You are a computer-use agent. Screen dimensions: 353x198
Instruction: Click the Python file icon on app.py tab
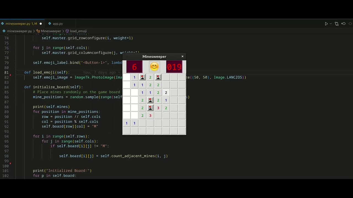(50, 24)
